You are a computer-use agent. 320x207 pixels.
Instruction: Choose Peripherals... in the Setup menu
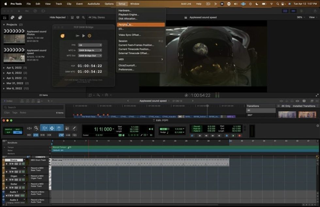[x=141, y=25]
